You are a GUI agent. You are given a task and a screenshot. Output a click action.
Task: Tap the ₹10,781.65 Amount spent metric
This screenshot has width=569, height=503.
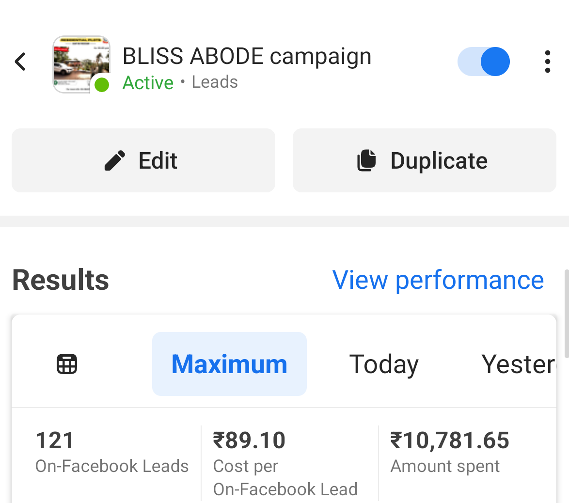pyautogui.click(x=450, y=453)
